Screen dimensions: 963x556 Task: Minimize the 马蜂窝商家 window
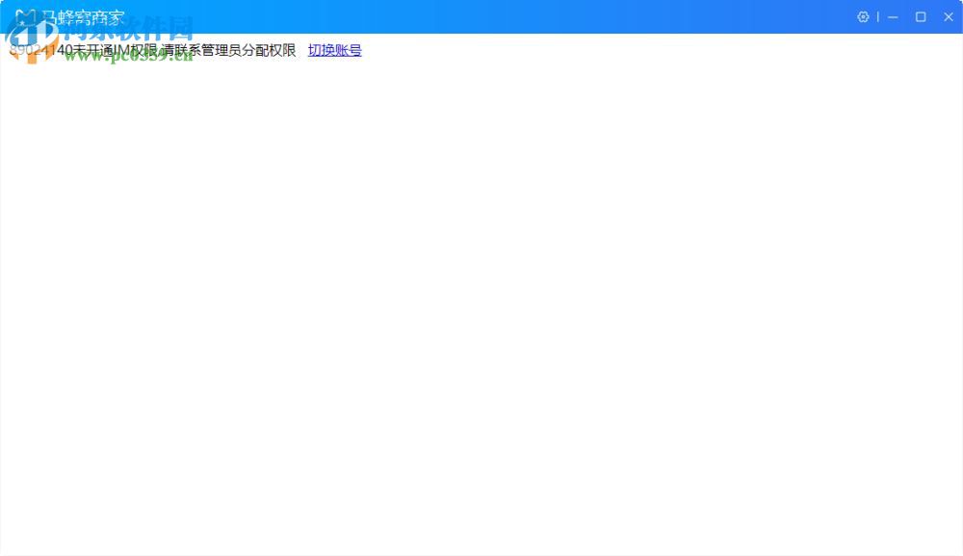pos(894,16)
